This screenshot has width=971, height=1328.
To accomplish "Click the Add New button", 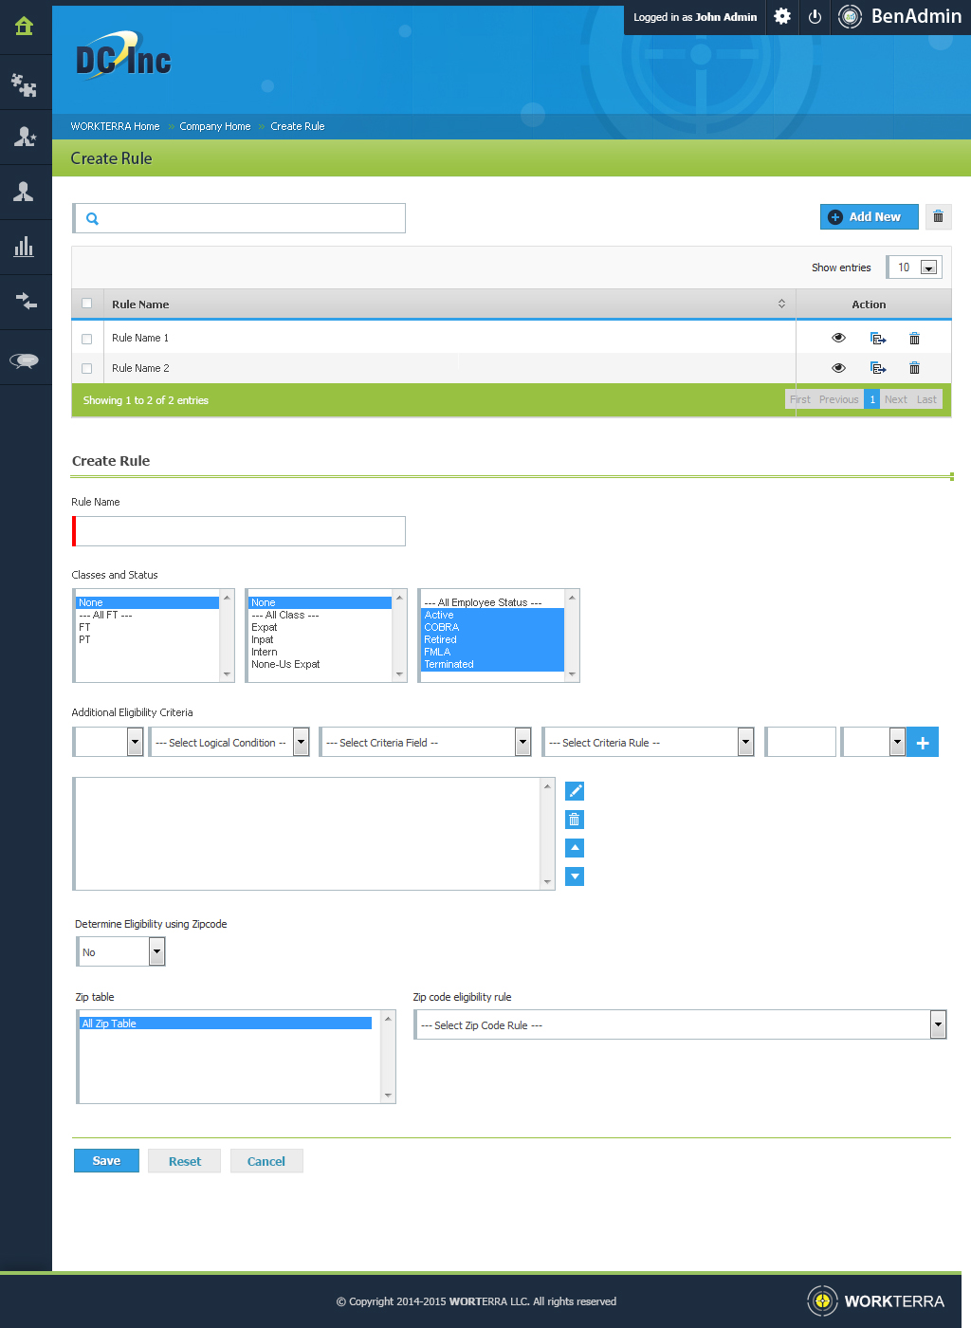I will coord(869,217).
